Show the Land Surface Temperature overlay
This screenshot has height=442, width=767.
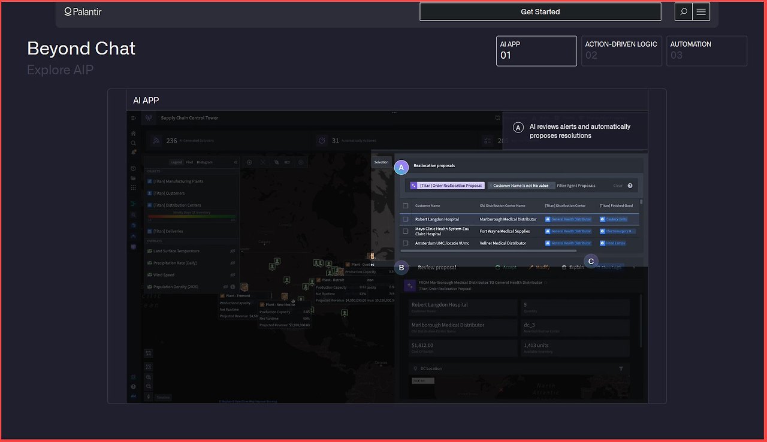(x=232, y=251)
